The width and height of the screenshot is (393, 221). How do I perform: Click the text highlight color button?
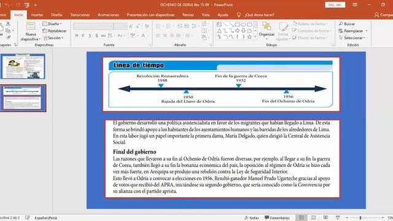133,36
